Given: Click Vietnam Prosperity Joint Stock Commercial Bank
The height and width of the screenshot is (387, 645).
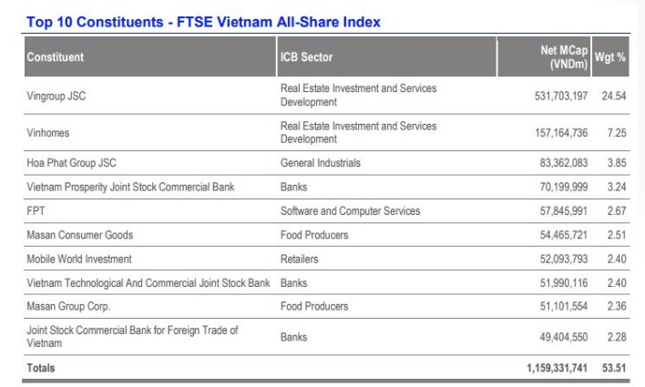Looking at the screenshot, I should [130, 187].
